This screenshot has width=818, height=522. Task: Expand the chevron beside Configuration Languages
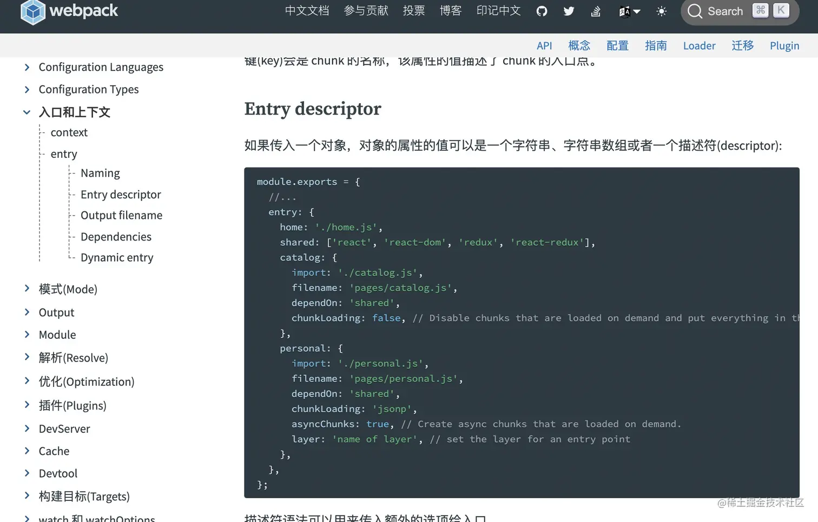tap(27, 67)
